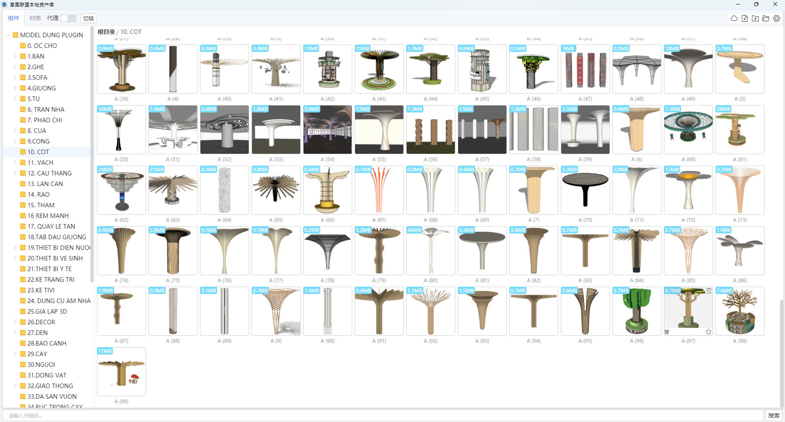The height and width of the screenshot is (422, 785).
Task: Collapse the MODEL DUNG PLUGIN root folder
Action: [x=8, y=35]
